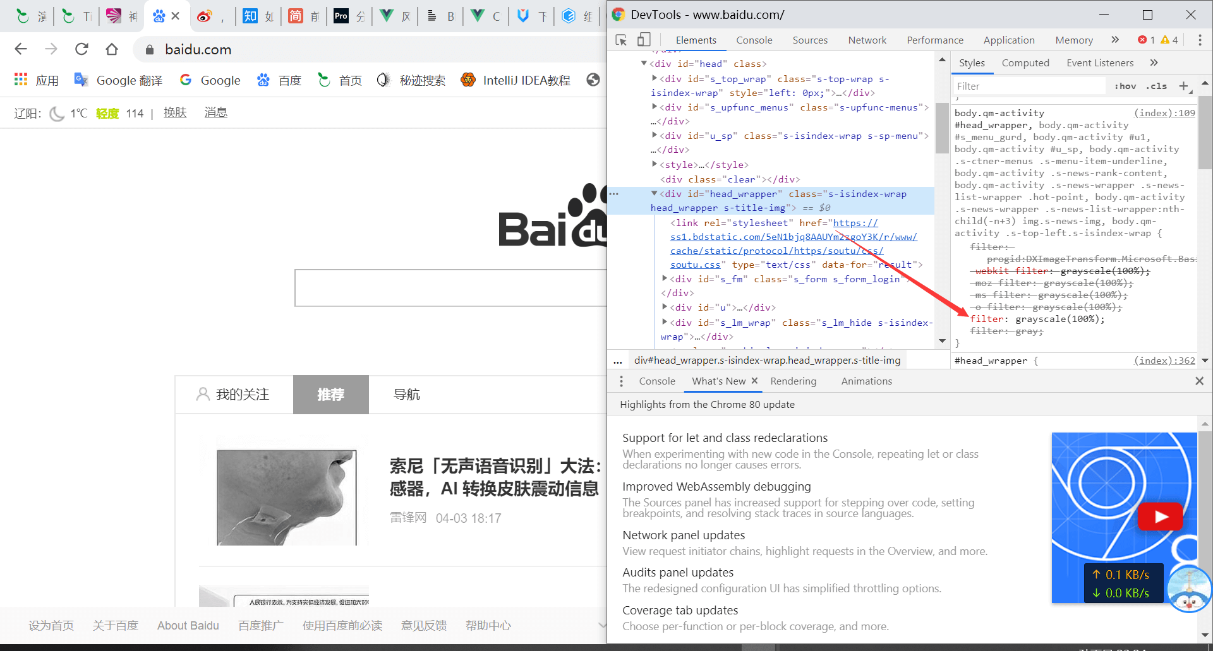
Task: Open the Memory panel tab
Action: [1073, 40]
